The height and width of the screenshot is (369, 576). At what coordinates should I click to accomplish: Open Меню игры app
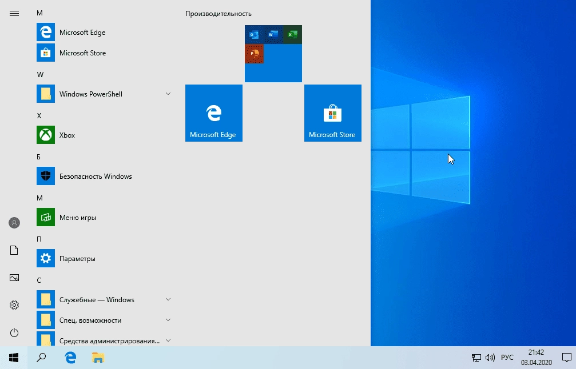click(104, 217)
